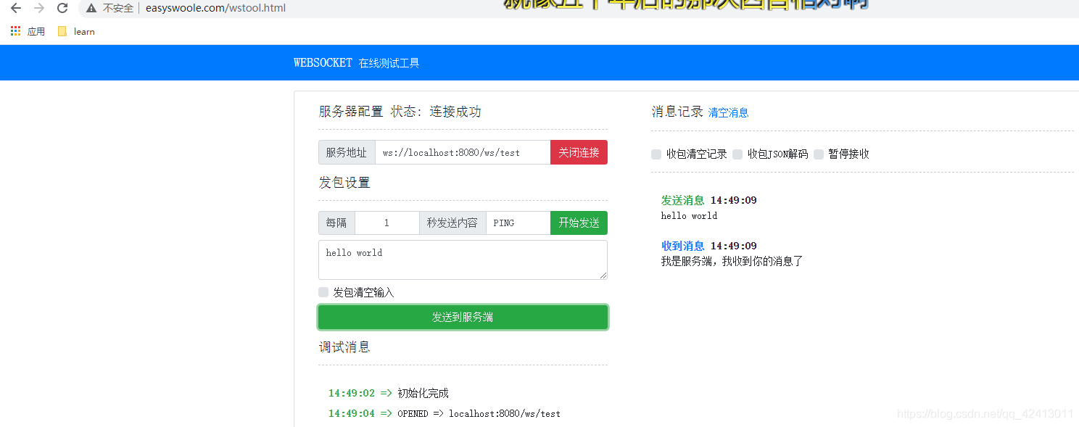Edit the PING send content field
This screenshot has width=1079, height=427.
pyautogui.click(x=518, y=223)
